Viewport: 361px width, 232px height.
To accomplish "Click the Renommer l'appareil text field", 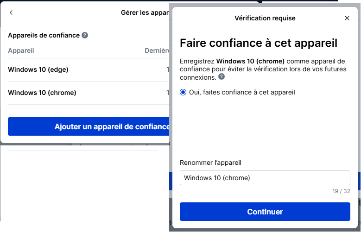I will point(265,178).
